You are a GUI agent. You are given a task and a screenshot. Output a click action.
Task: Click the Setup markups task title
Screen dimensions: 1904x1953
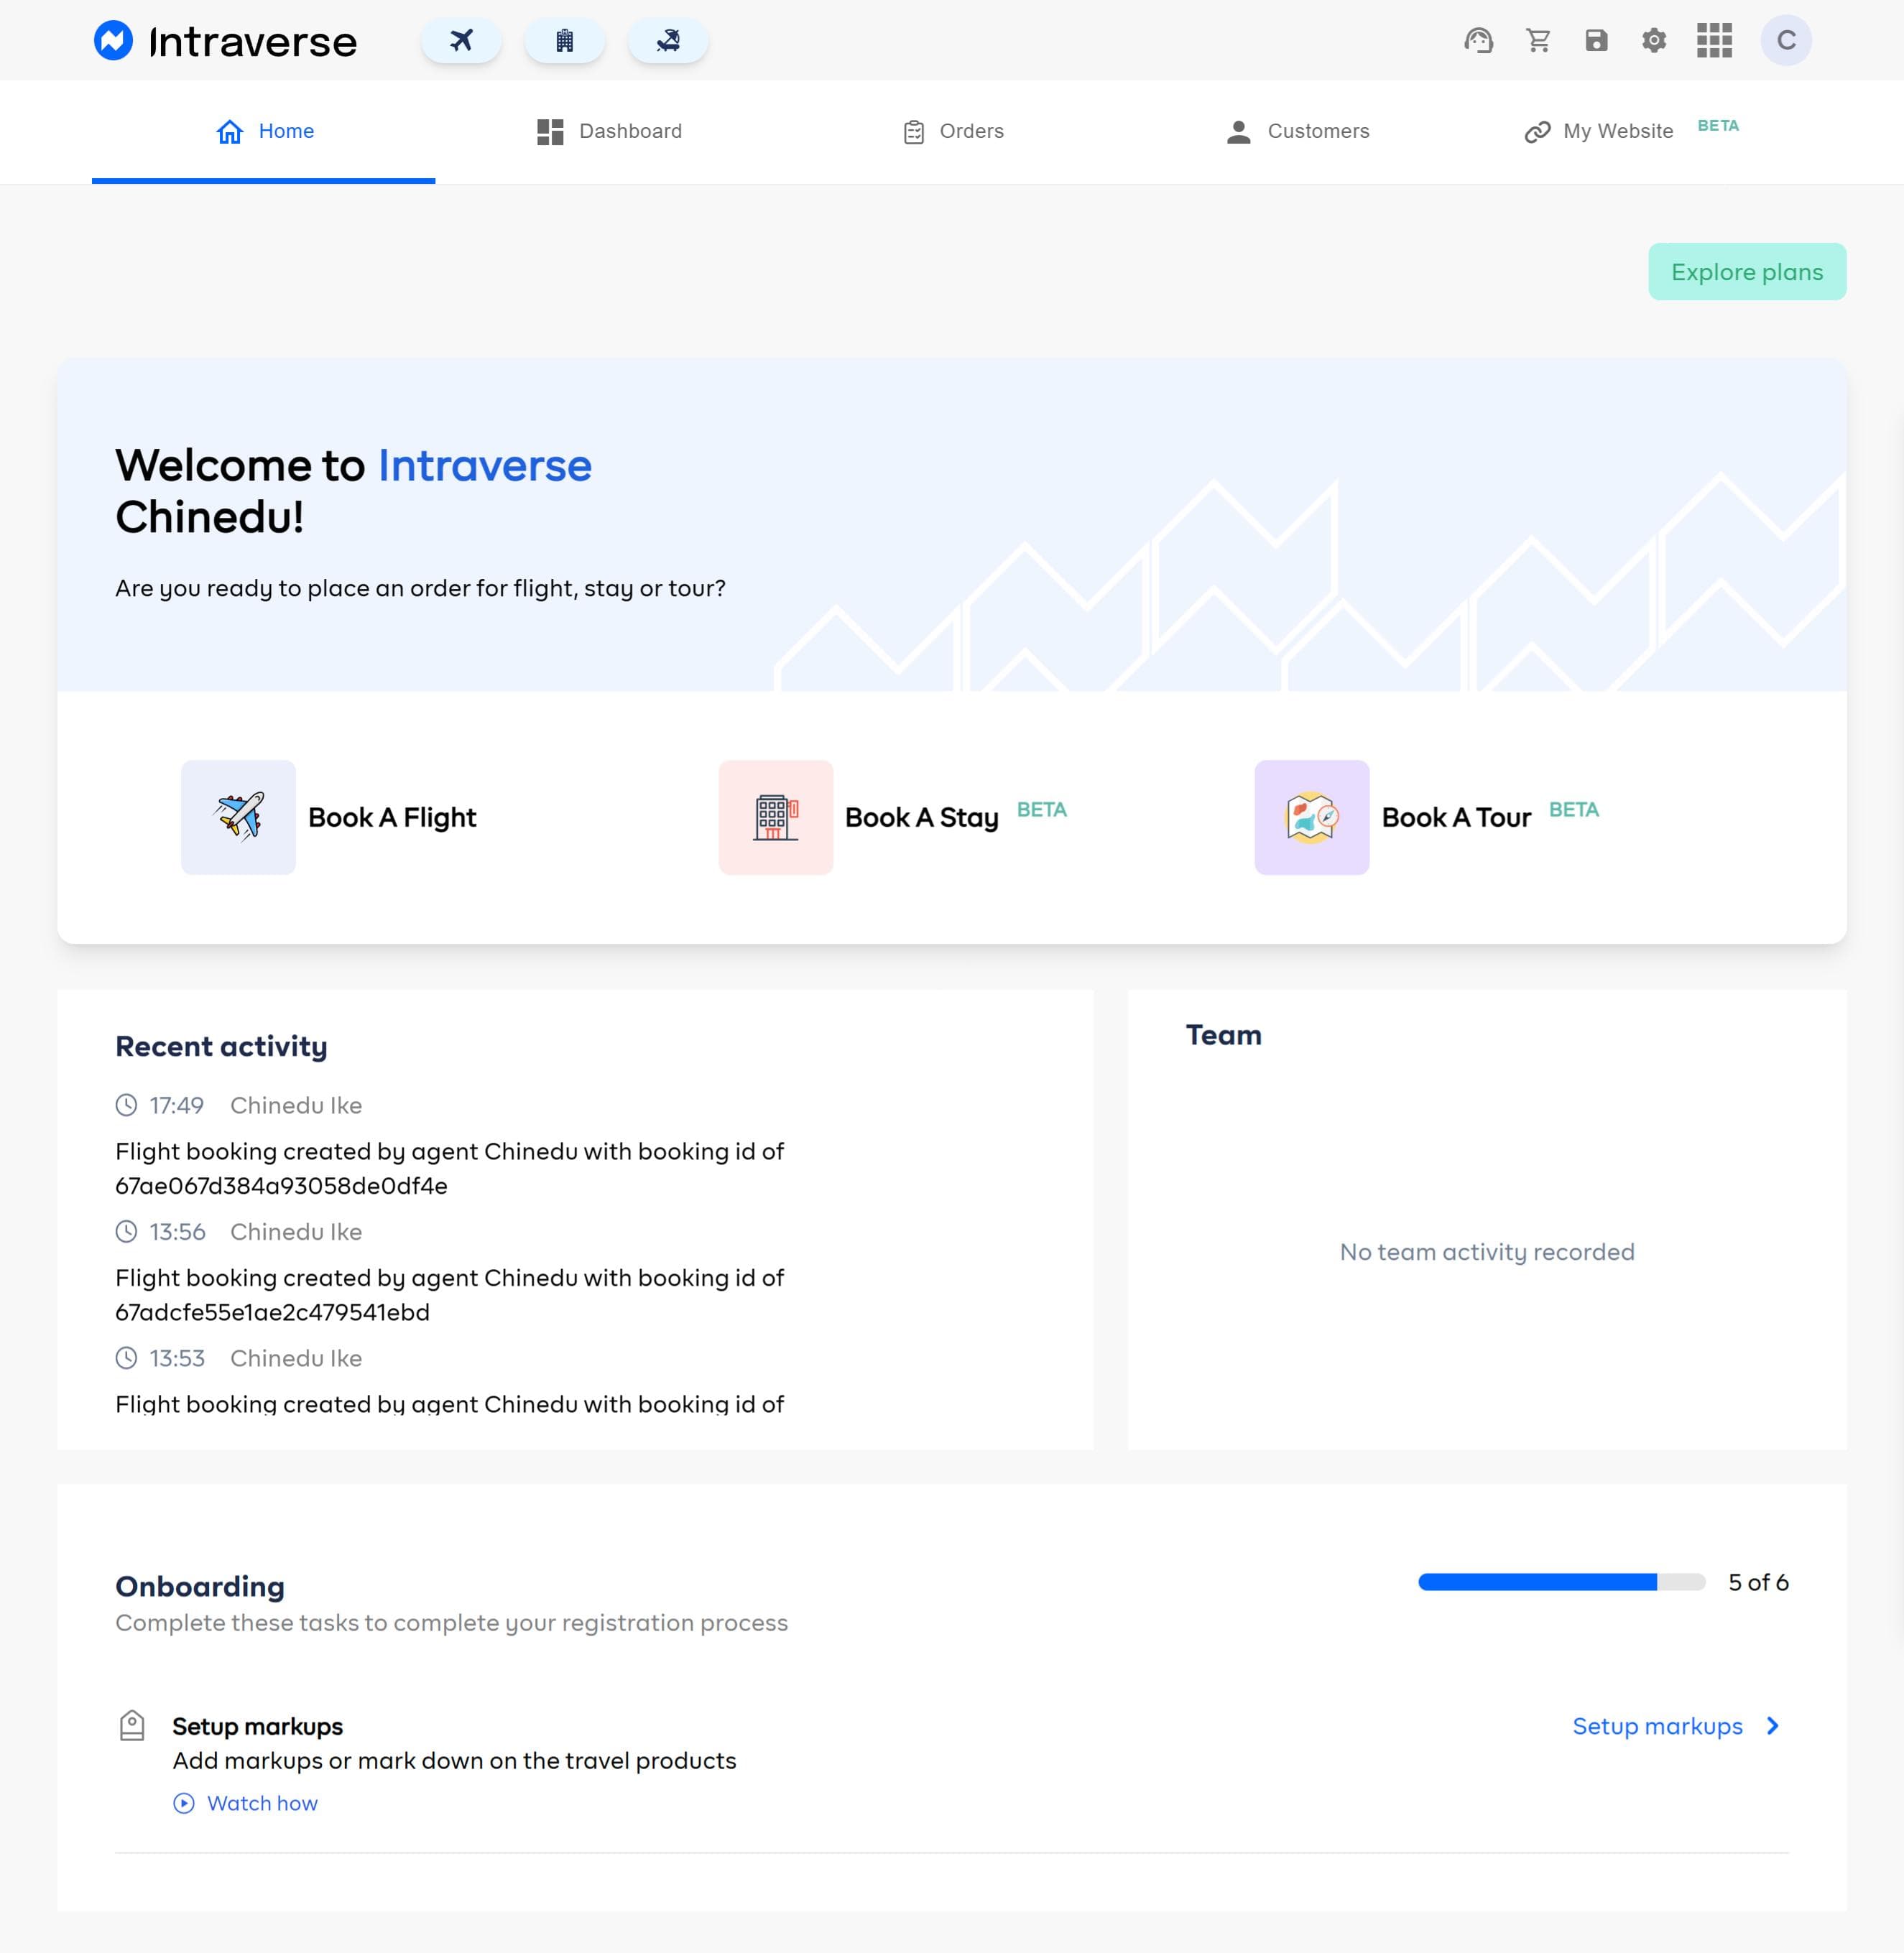coord(257,1726)
